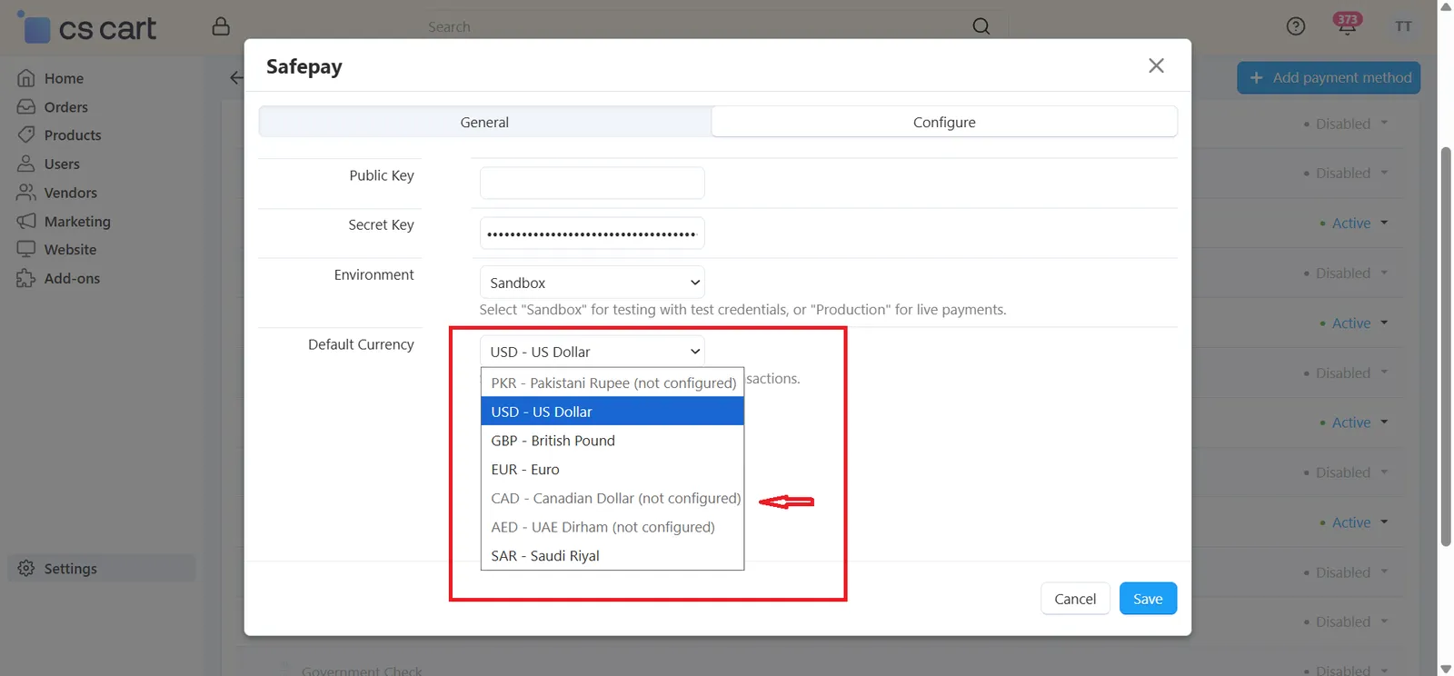Click the Marketing megaphone icon
The height and width of the screenshot is (676, 1454).
point(26,222)
